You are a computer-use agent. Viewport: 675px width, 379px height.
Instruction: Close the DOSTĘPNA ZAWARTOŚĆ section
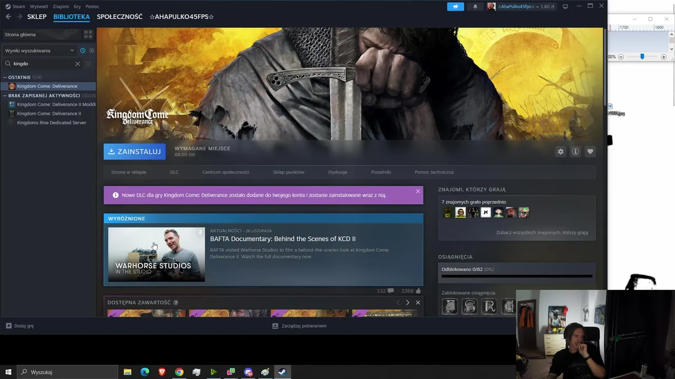tap(418, 303)
